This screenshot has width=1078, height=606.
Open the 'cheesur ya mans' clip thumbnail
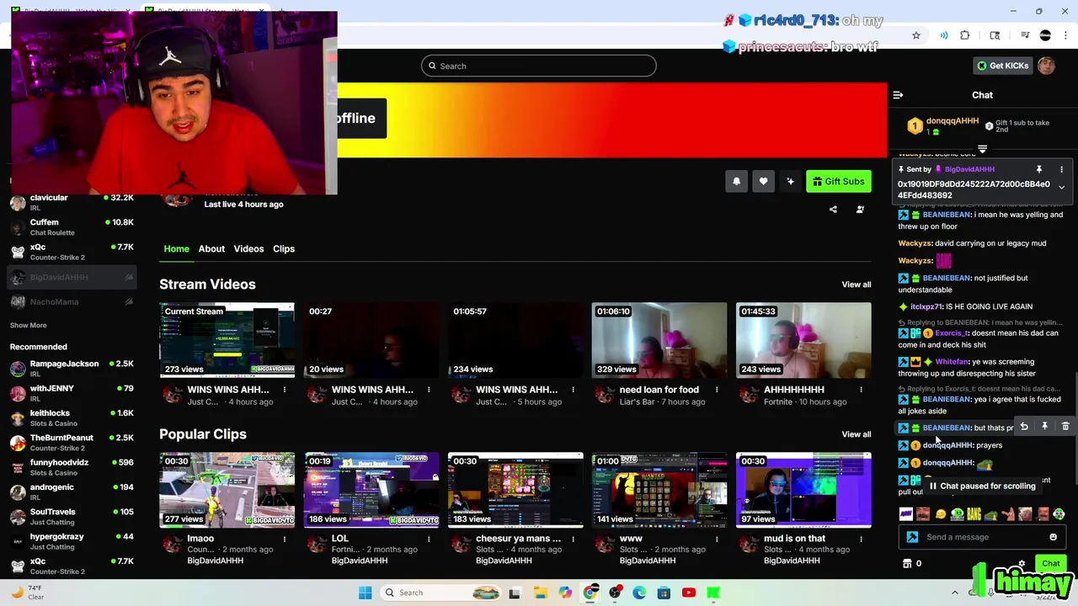click(515, 490)
